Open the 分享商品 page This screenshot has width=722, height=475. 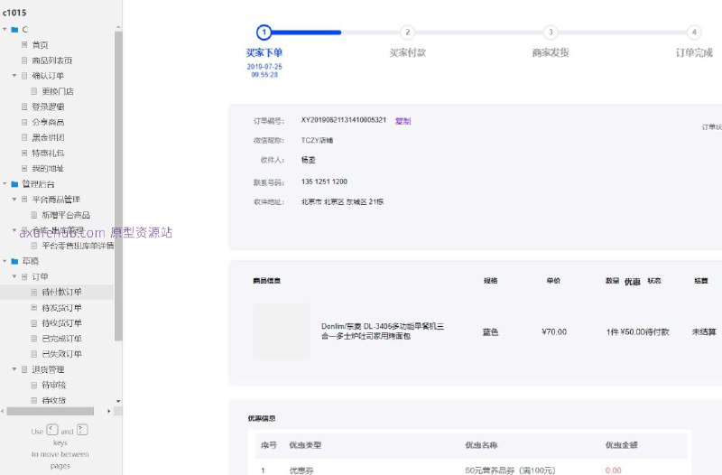click(48, 122)
